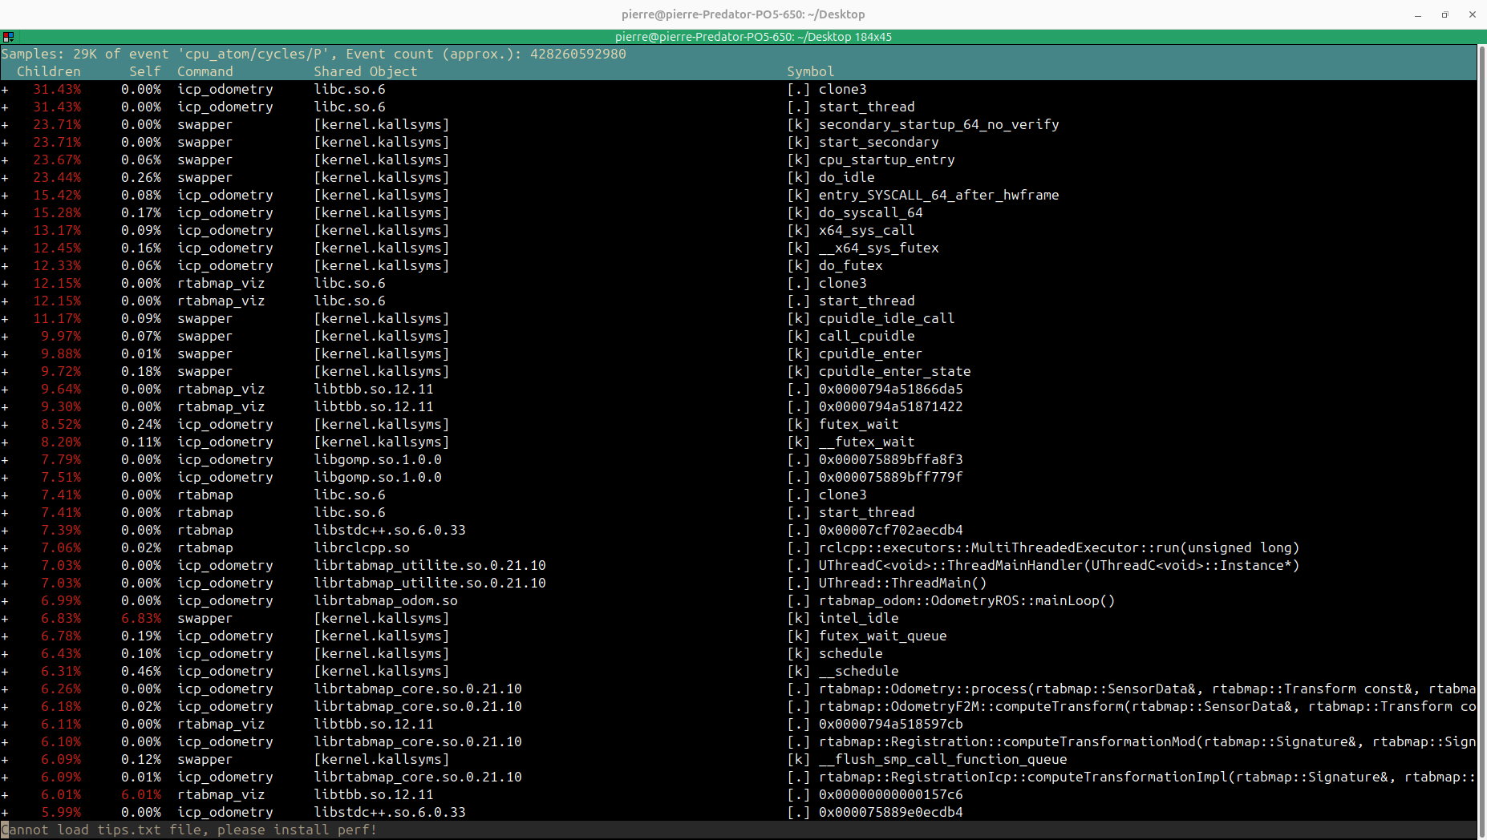Select the MultiThreadedExecutor::run symbol row
1487x840 pixels.
tap(1058, 547)
